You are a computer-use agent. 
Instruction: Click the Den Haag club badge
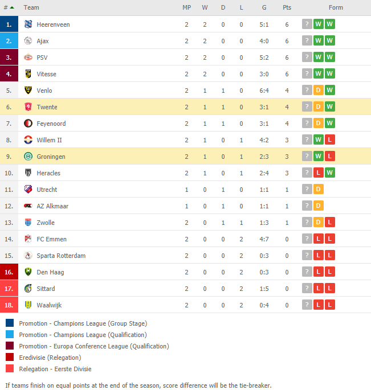point(28,272)
